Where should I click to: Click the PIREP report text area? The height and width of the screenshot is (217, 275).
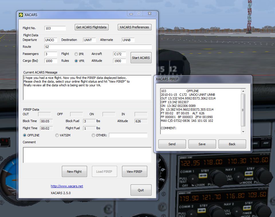pyautogui.click(x=201, y=112)
